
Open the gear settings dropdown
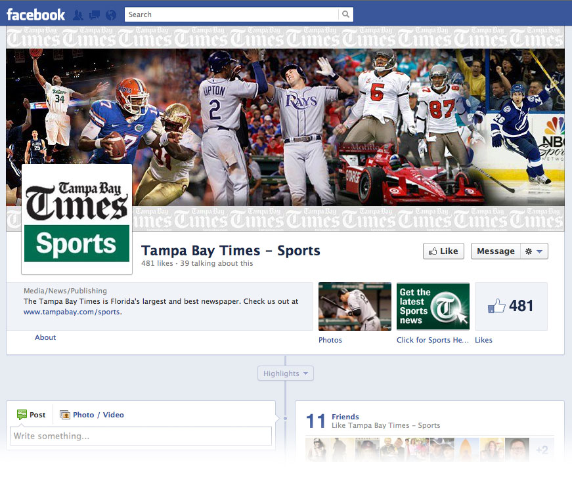point(534,251)
